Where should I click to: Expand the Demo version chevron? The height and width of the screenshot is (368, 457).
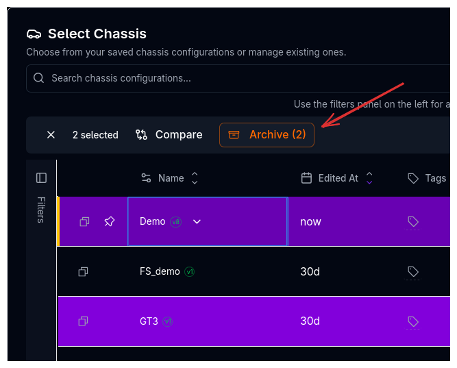(197, 221)
